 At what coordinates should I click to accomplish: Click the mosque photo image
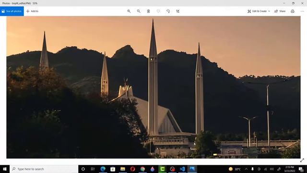[153, 87]
